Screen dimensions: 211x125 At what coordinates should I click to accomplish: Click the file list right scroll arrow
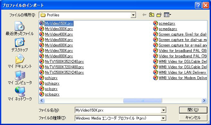point(204,100)
